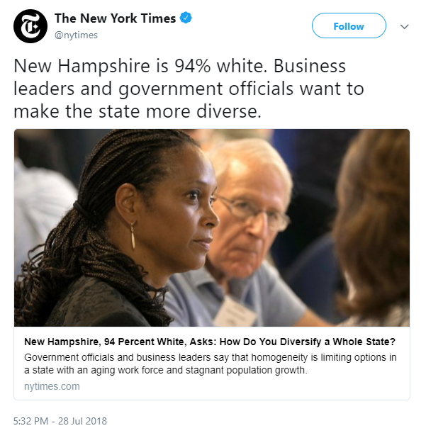Click the '94%' figure in tweet text
Image resolution: width=426 pixels, height=433 pixels.
193,66
